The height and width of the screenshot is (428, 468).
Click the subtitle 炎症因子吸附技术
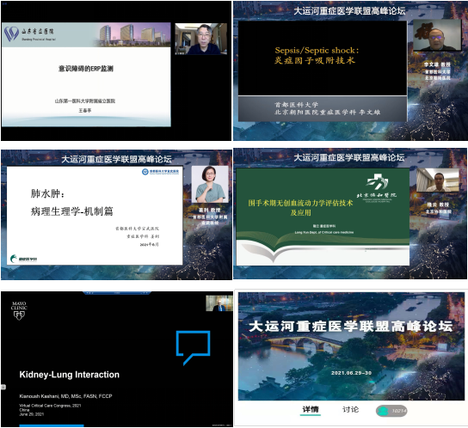pos(315,60)
